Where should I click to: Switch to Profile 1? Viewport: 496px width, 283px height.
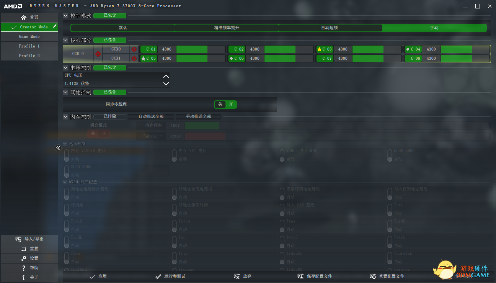[x=29, y=46]
